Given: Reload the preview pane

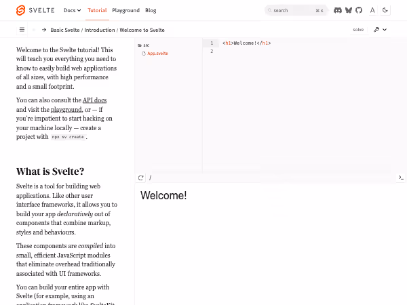Looking at the screenshot, I should click(x=140, y=178).
